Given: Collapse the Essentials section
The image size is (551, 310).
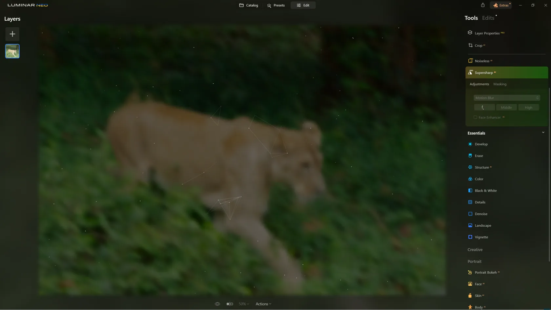Looking at the screenshot, I should [543, 133].
